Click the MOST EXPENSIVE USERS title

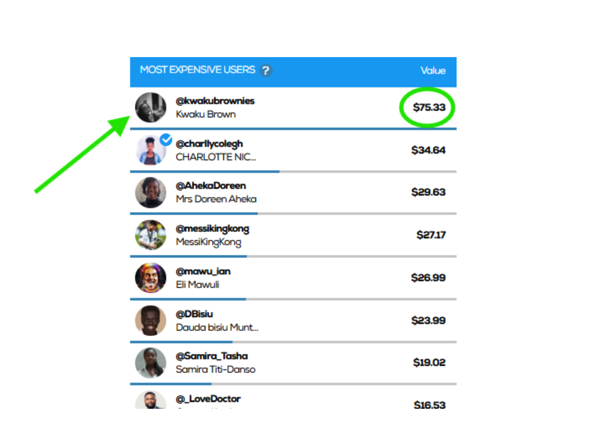tap(198, 70)
